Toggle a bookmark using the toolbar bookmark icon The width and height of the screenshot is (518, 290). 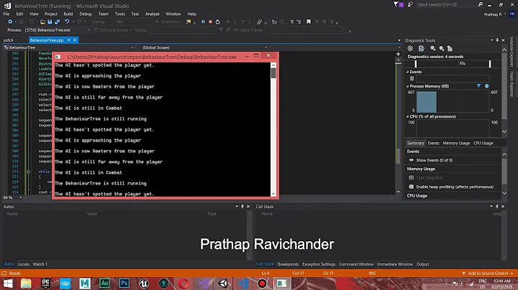coord(309,22)
